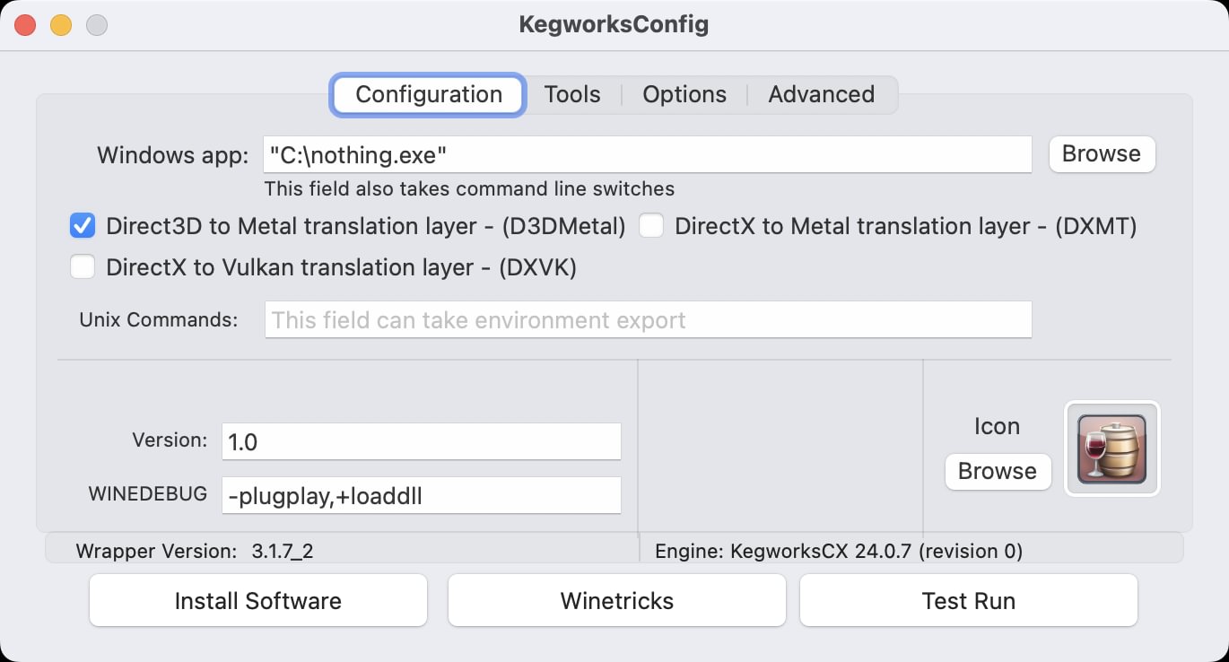Screen dimensions: 1229x662
Task: Open the Options tab
Action: point(684,95)
